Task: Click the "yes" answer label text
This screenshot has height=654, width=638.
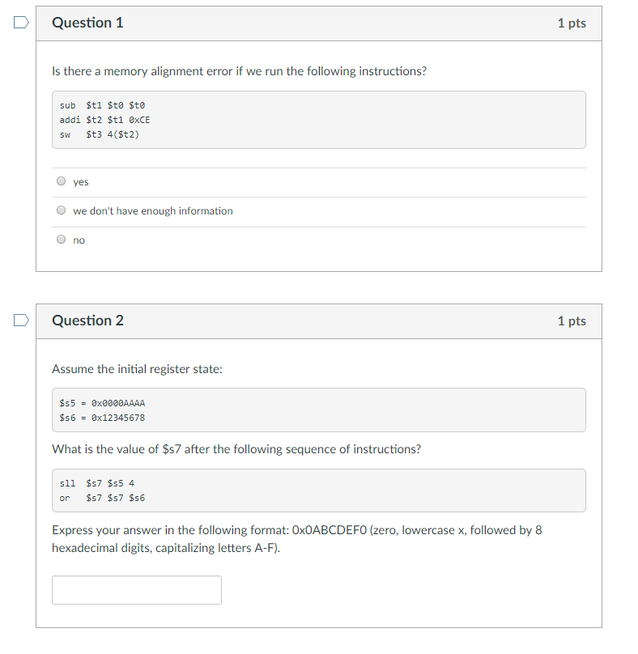Action: (x=80, y=181)
